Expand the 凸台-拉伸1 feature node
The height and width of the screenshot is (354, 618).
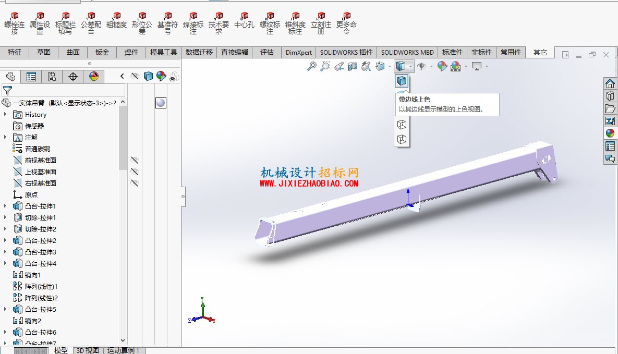[5, 206]
